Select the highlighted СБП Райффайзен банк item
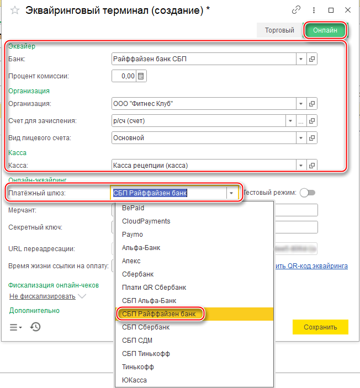 pos(194,313)
